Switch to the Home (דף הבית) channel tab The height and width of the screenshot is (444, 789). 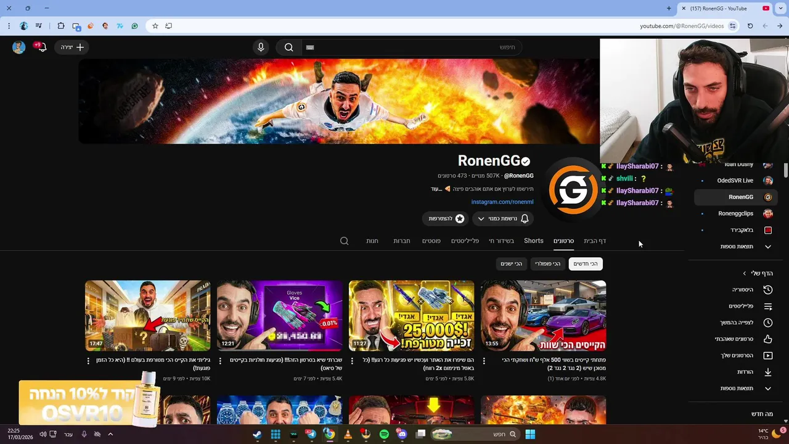595,241
